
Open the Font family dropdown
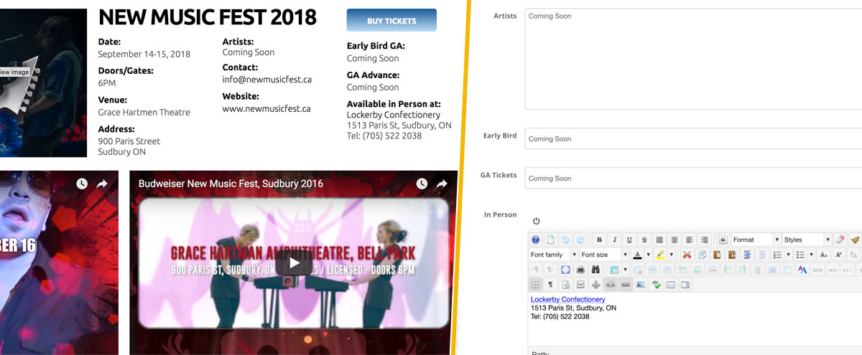[x=553, y=255]
